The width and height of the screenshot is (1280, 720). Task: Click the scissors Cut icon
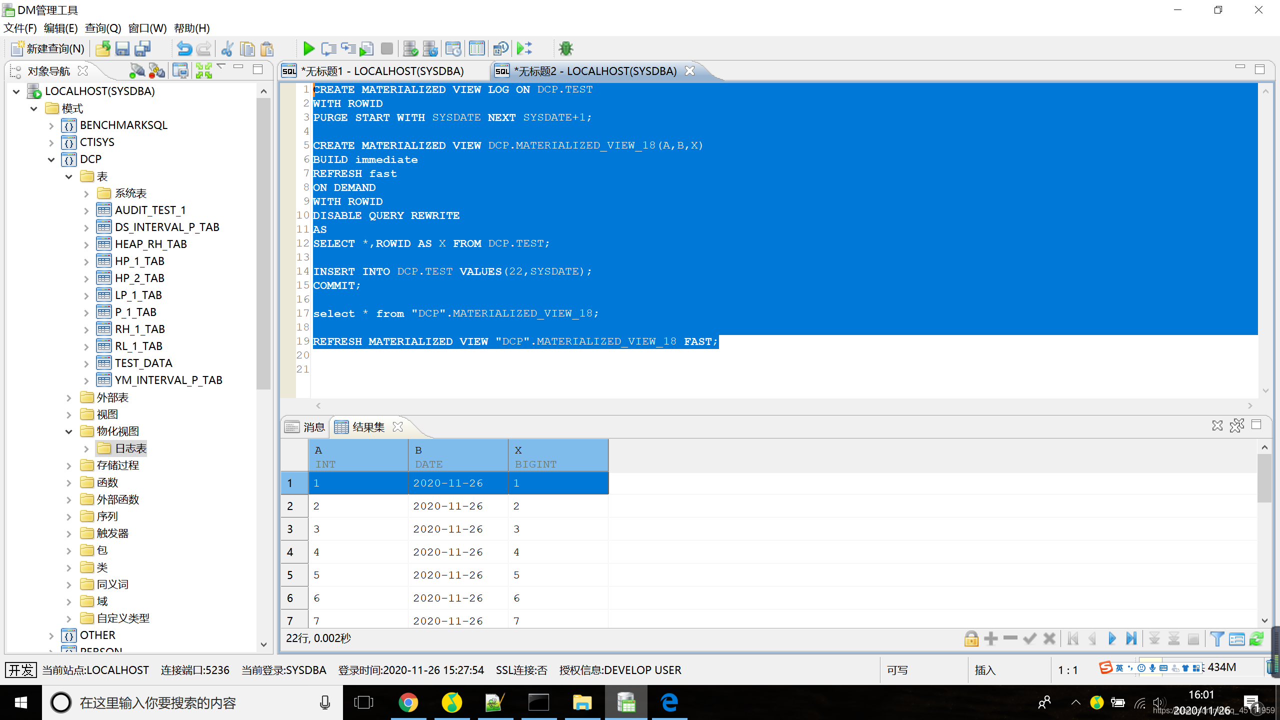227,48
